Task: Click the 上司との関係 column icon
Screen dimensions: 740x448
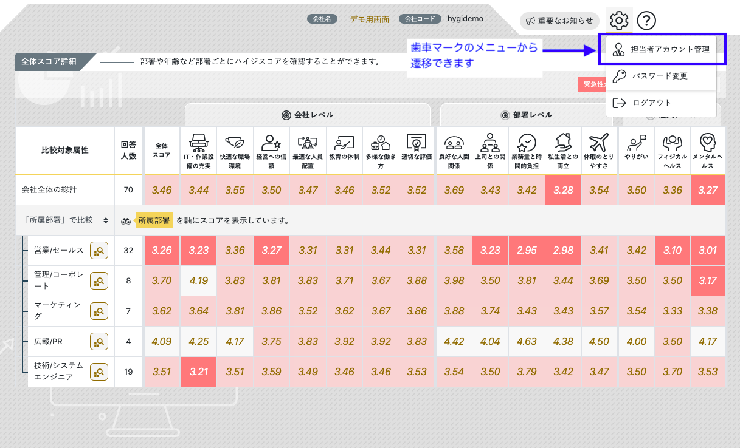Action: coord(490,142)
